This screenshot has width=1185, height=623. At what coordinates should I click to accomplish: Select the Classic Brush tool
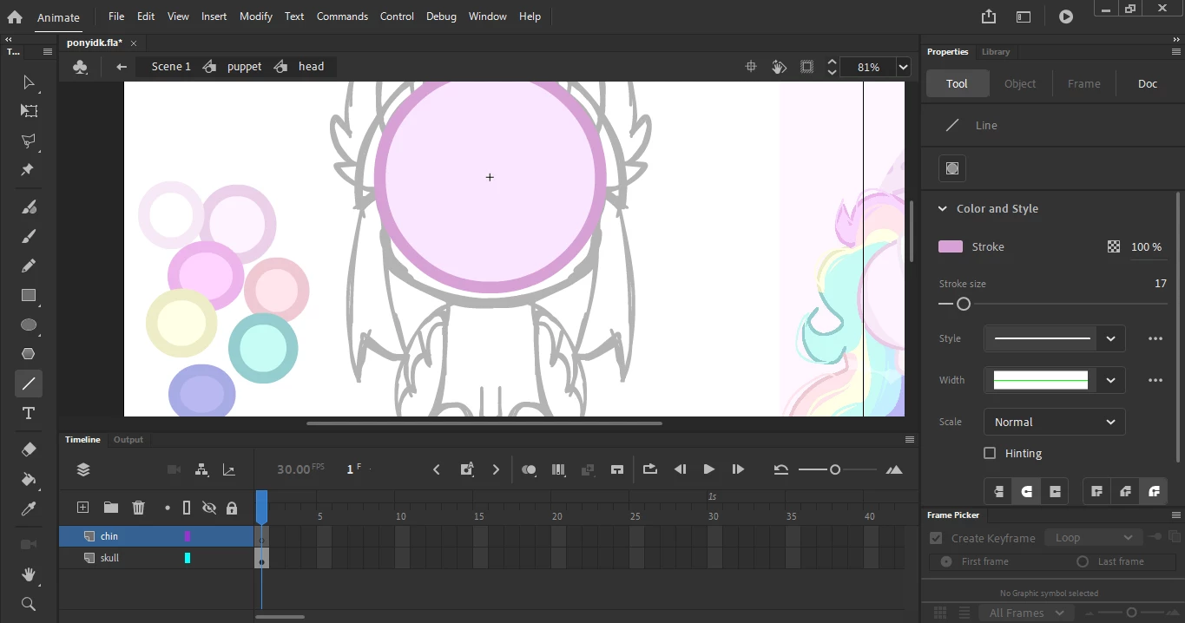tap(29, 236)
